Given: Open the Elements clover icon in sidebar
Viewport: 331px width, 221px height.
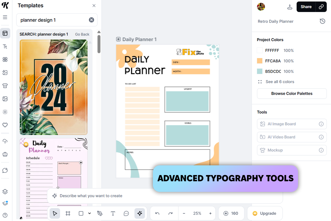Looking at the screenshot, I should [5, 60].
